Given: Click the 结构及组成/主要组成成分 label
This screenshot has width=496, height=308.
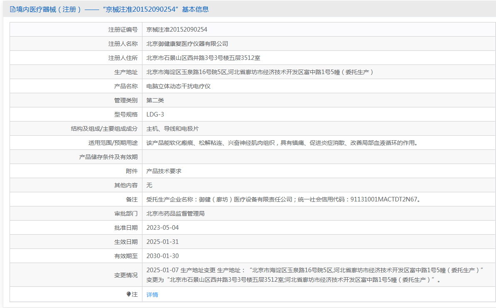Looking at the screenshot, I should tap(105, 129).
